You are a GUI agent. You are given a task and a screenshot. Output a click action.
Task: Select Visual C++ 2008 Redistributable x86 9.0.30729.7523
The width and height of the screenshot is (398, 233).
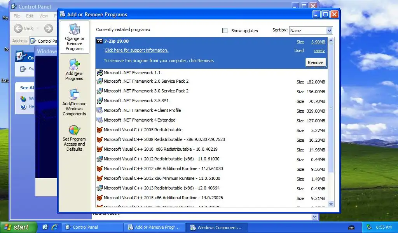coord(212,140)
